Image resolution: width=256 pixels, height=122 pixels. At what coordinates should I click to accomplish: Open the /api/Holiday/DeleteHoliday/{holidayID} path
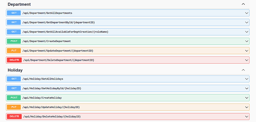coord(52,116)
